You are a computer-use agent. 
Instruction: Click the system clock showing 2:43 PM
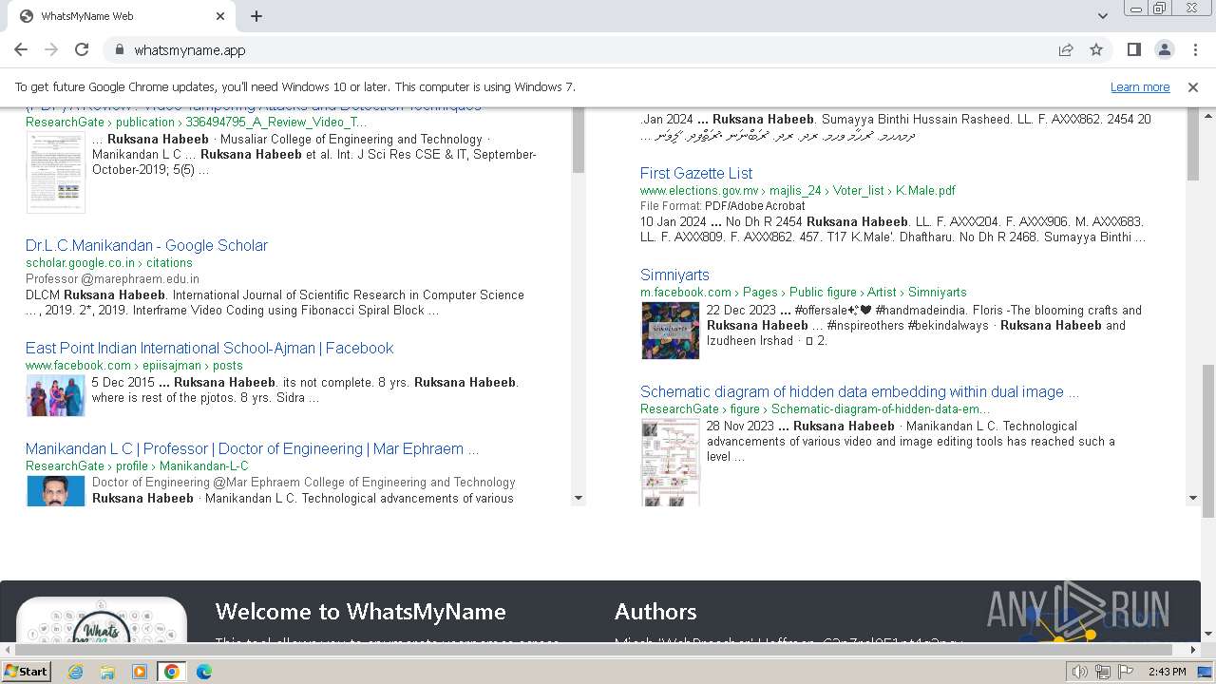[x=1167, y=672]
